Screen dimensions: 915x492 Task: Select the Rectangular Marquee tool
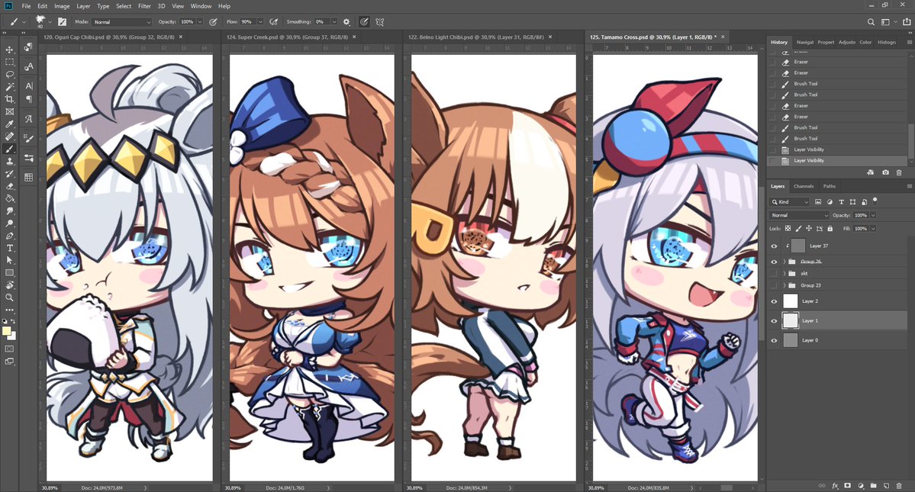coord(9,62)
